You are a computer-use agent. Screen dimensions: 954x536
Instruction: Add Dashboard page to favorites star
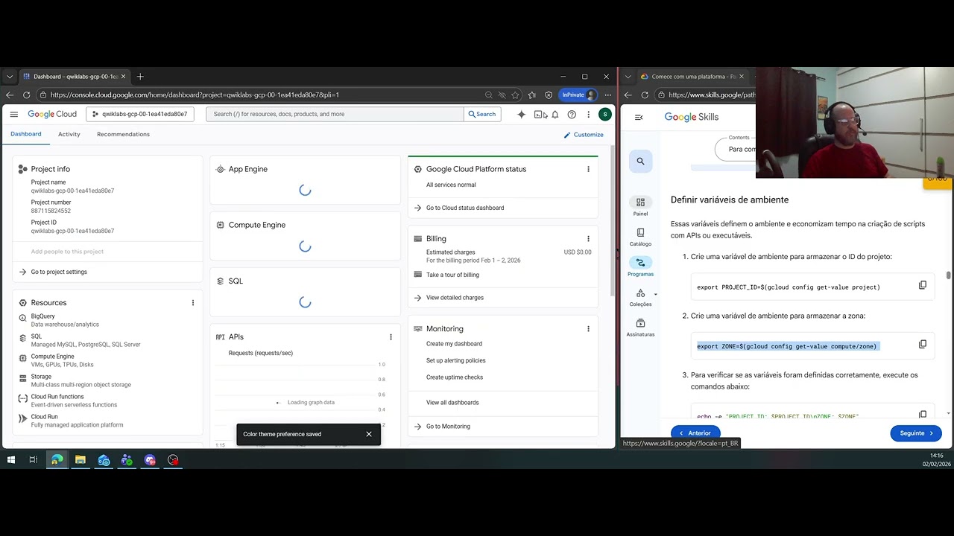point(515,95)
